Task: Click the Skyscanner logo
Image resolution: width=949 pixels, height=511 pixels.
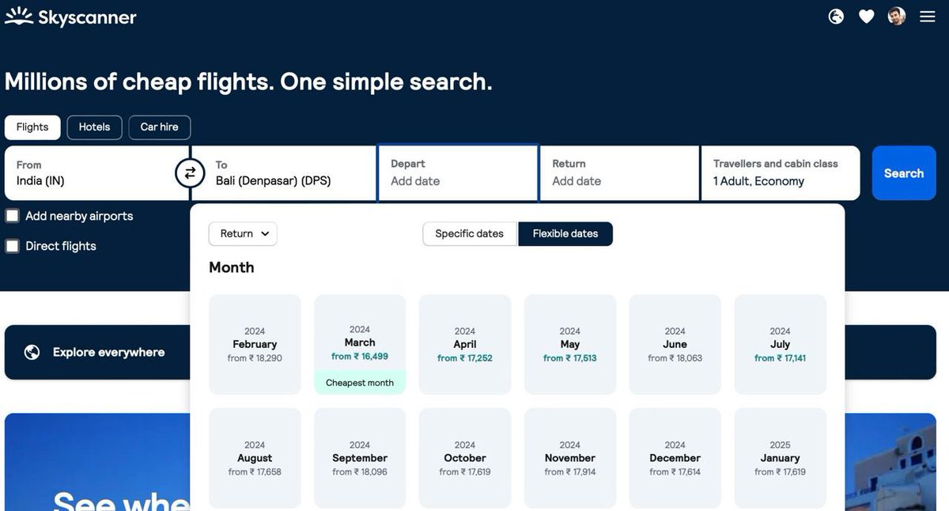Action: pos(70,17)
